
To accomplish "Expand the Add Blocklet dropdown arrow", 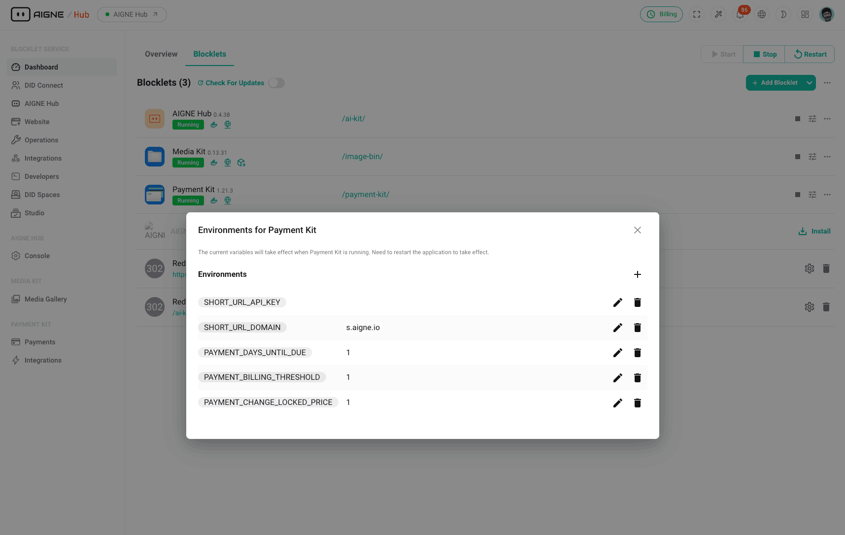I will (810, 82).
